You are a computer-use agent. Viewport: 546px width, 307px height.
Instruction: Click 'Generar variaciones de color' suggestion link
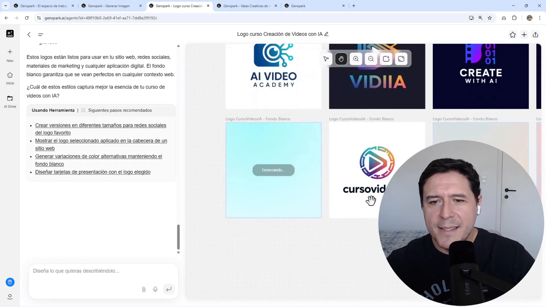(98, 156)
